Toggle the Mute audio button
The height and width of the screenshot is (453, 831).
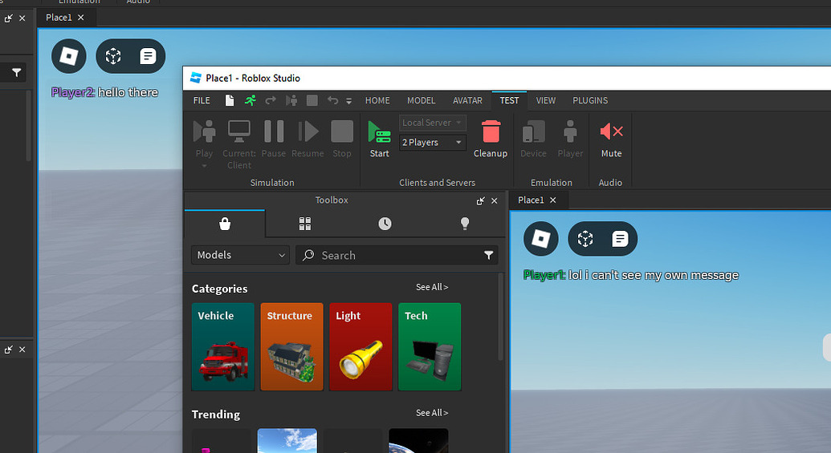pyautogui.click(x=611, y=139)
